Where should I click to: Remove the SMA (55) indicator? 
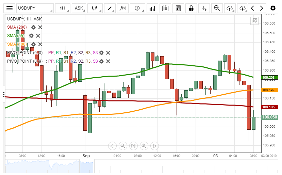click(x=38, y=36)
